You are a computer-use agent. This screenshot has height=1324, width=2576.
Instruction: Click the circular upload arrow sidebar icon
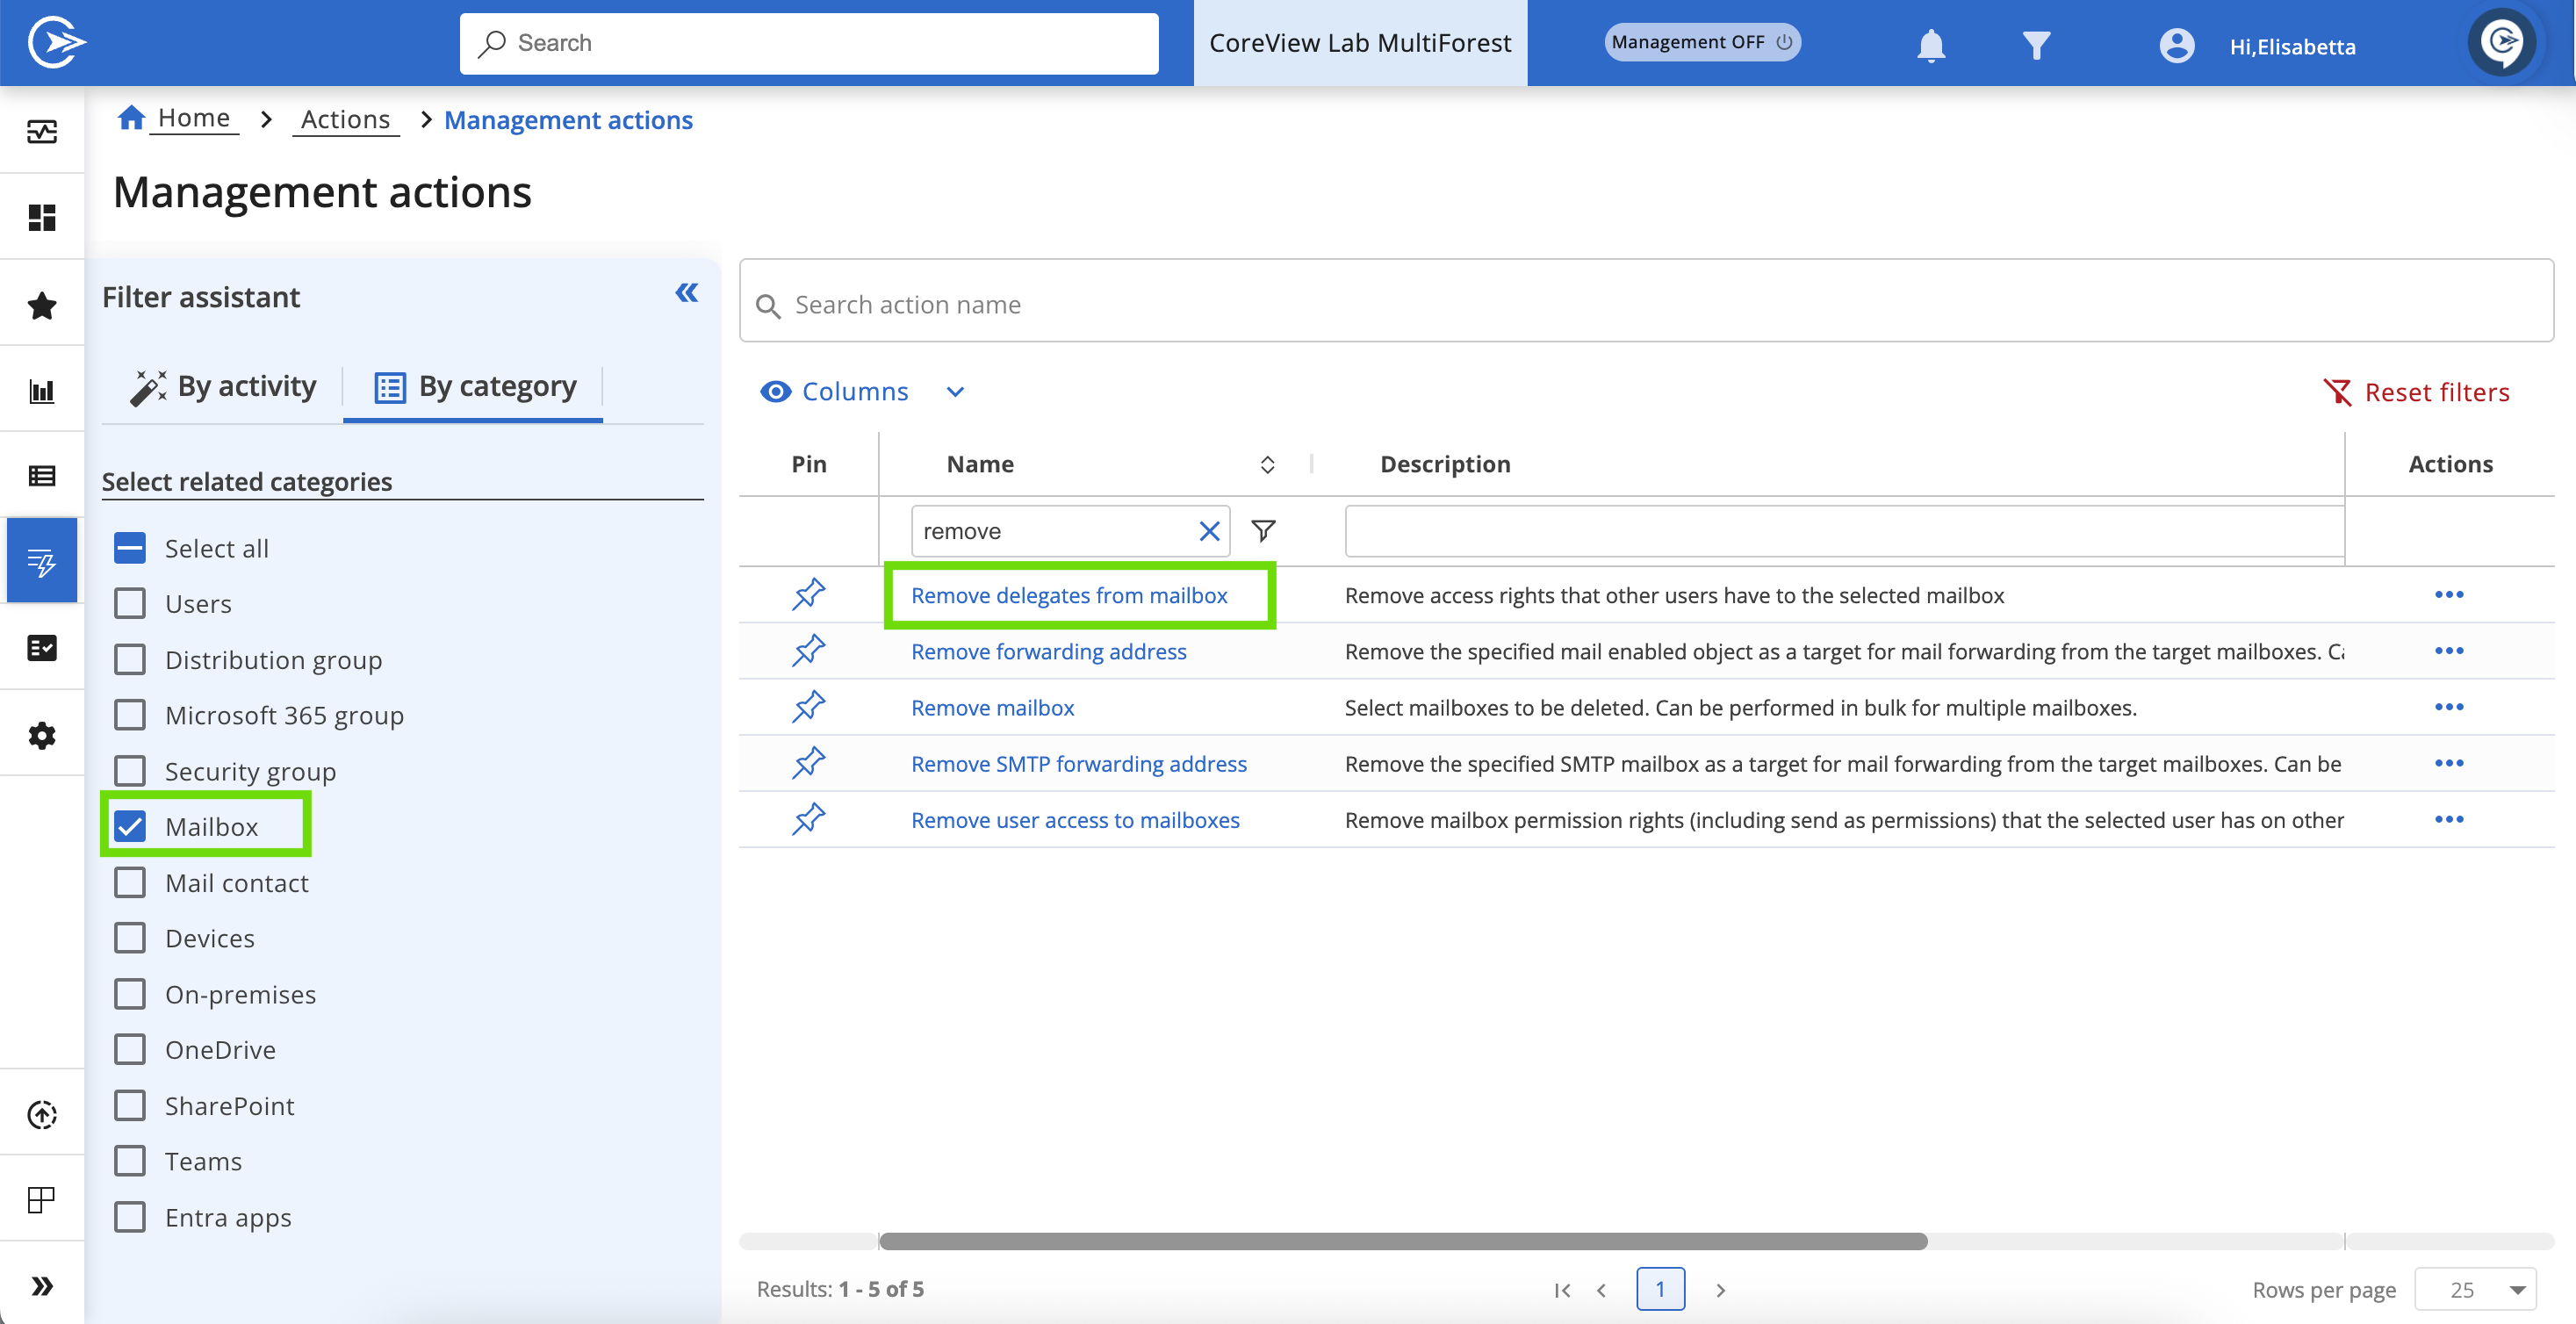tap(42, 1114)
